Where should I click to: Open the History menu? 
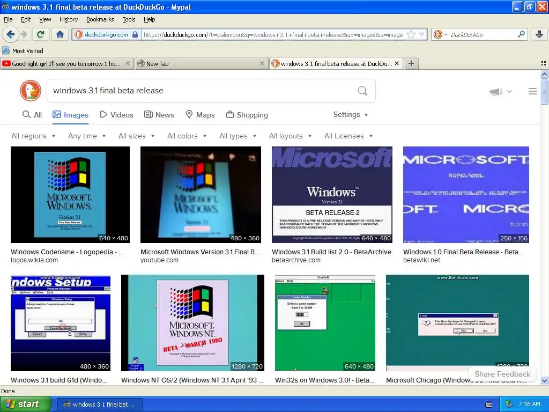coord(68,19)
